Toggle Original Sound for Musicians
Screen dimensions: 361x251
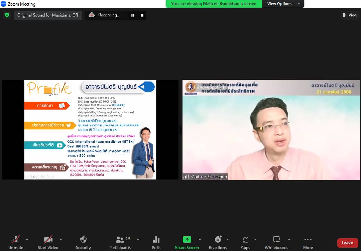click(x=48, y=15)
